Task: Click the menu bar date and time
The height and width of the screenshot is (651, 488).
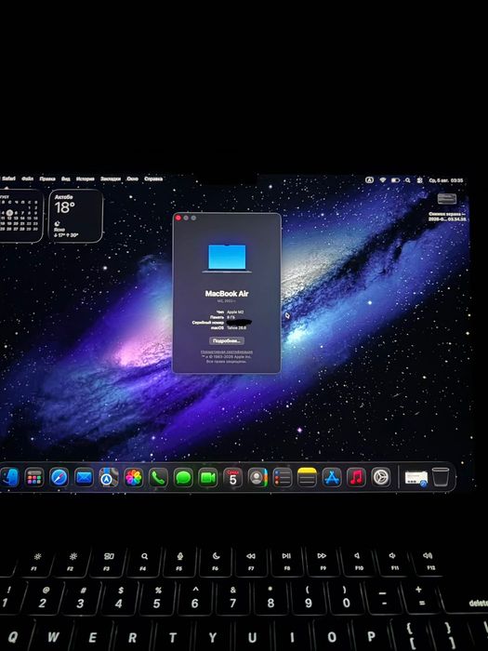Action: pos(445,180)
